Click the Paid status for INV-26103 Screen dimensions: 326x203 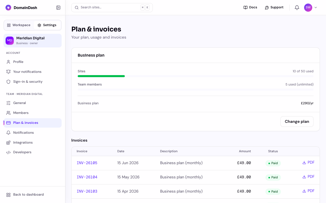273,192
